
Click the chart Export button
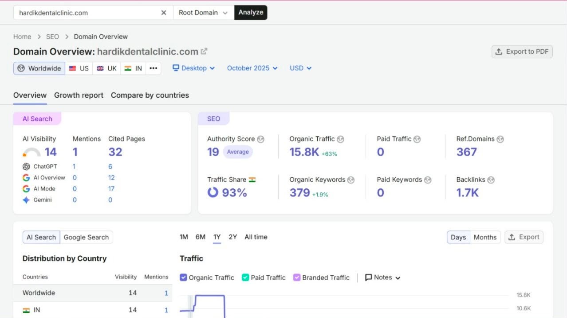tap(524, 237)
